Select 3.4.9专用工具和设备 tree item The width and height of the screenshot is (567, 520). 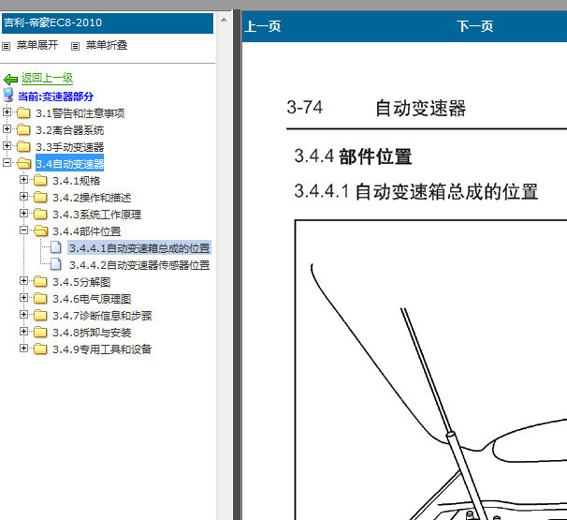102,349
